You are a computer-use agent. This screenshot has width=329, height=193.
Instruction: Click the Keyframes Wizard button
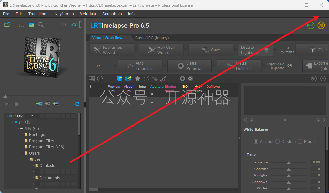point(112,50)
